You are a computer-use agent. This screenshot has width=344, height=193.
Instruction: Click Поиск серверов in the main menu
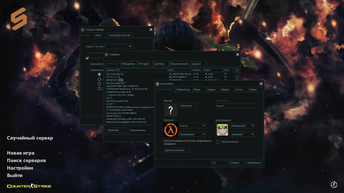26,161
